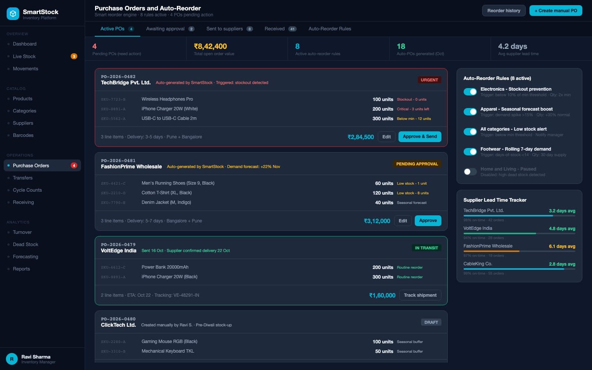Viewport: 592px width, 370px height.
Task: Enable the paused Home and Living rule
Action: [470, 172]
